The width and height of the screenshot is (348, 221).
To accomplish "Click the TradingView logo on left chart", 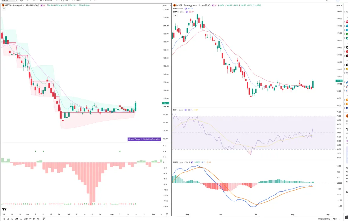I will click(4, 209).
